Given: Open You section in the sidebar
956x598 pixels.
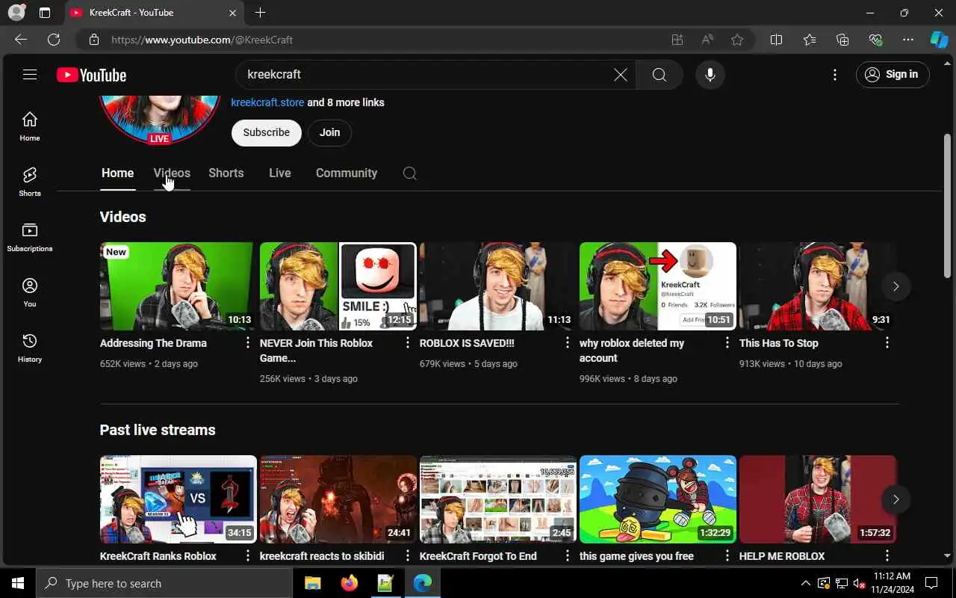Looking at the screenshot, I should [x=30, y=292].
